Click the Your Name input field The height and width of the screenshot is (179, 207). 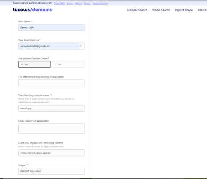click(x=51, y=28)
